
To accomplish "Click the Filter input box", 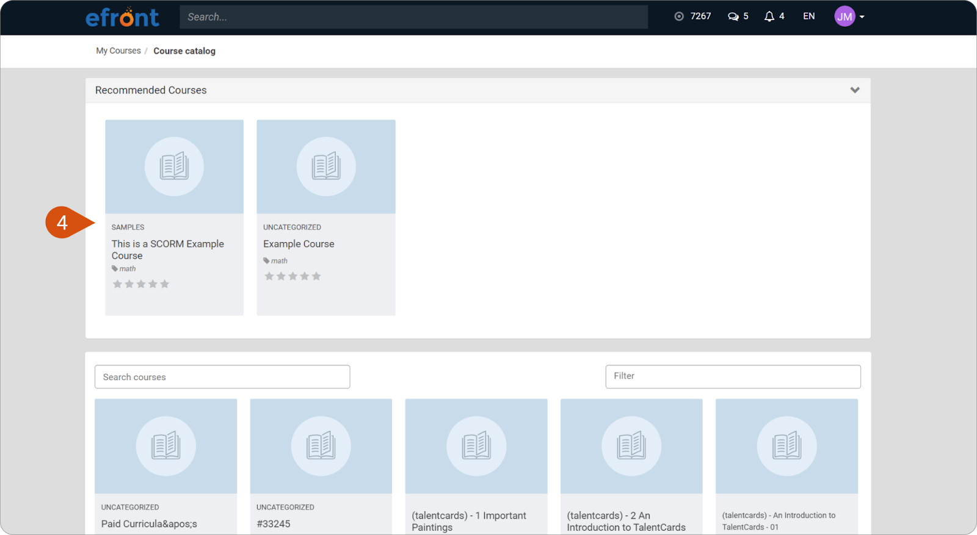I will [733, 376].
